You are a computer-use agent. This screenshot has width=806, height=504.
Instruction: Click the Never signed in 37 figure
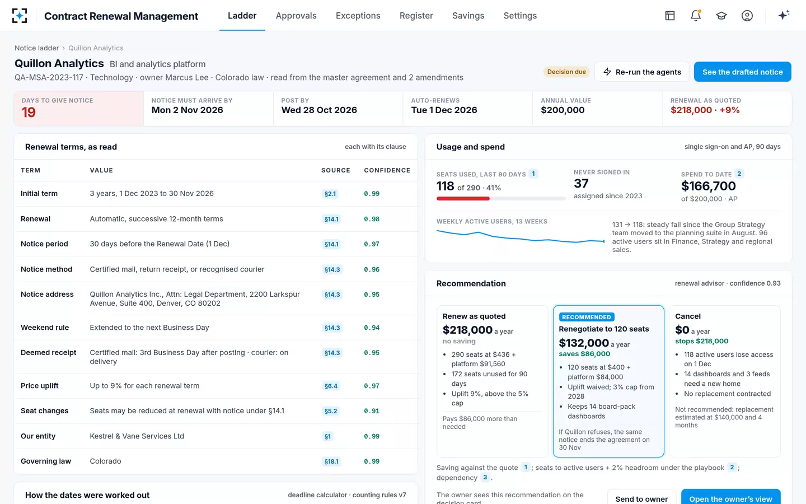(581, 184)
